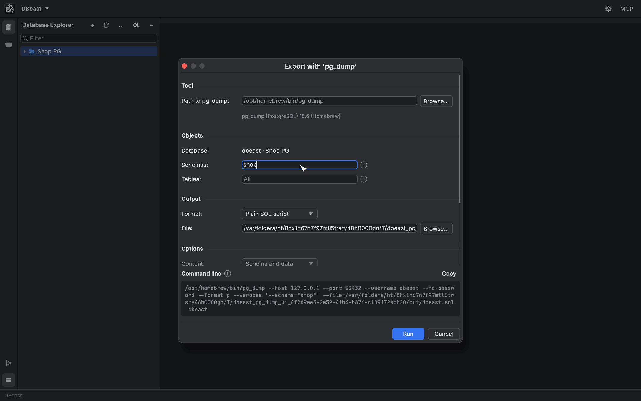This screenshot has height=401, width=641.
Task: Edit the output File path field
Action: click(329, 228)
